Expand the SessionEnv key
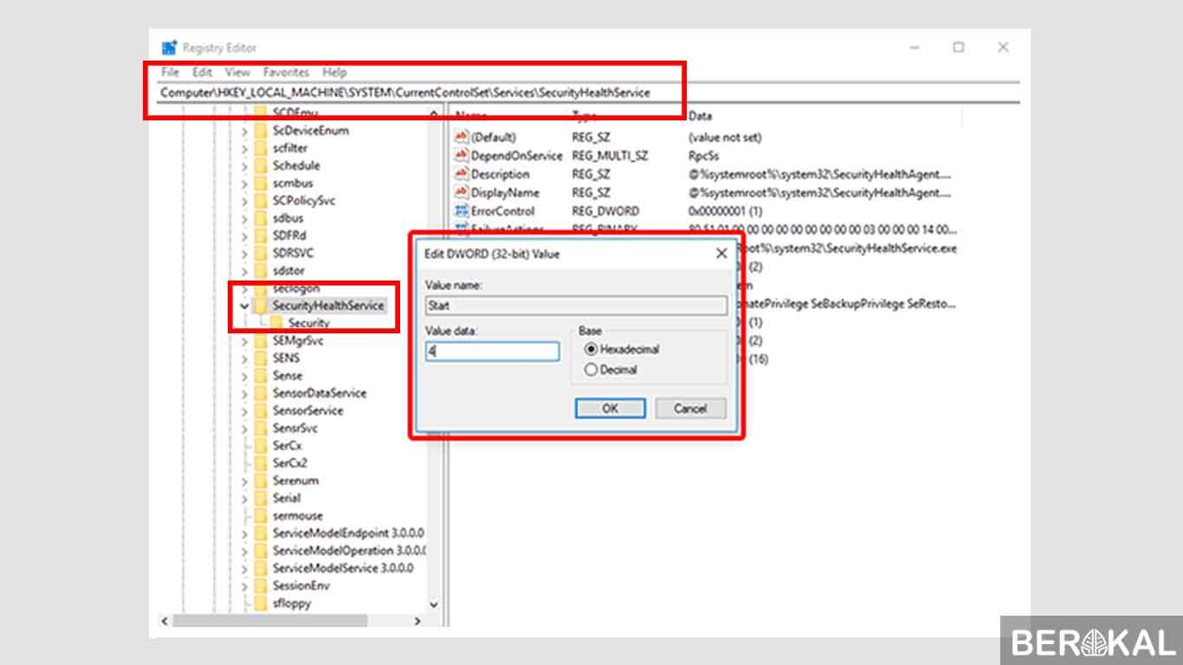The image size is (1183, 665). 244,586
